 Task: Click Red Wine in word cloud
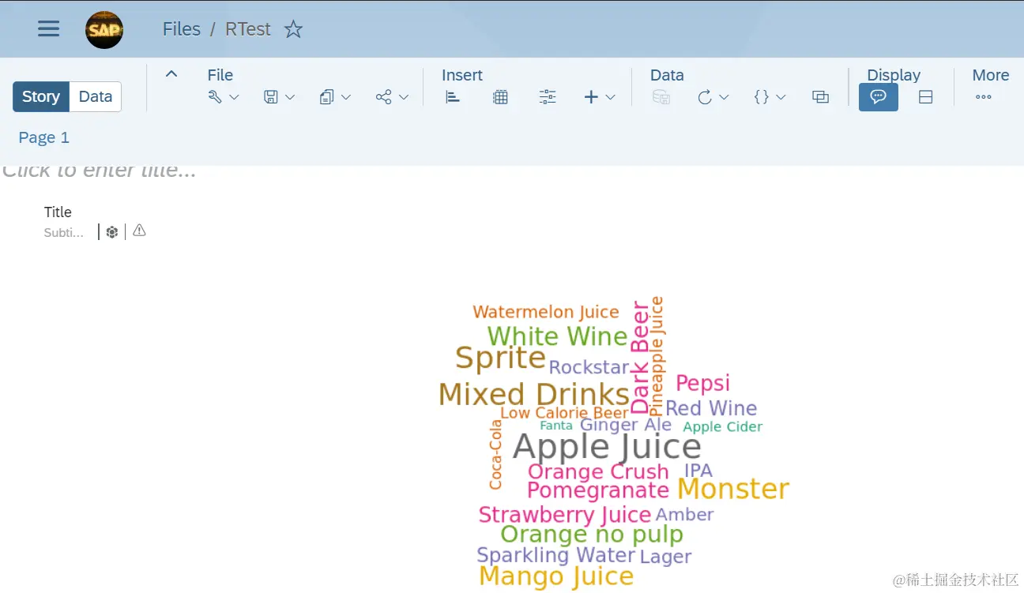coord(711,408)
